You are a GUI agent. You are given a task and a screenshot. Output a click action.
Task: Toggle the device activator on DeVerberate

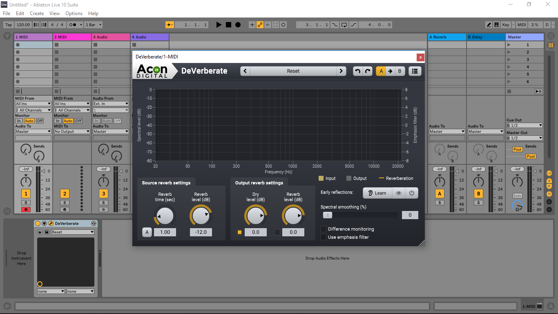(38, 224)
